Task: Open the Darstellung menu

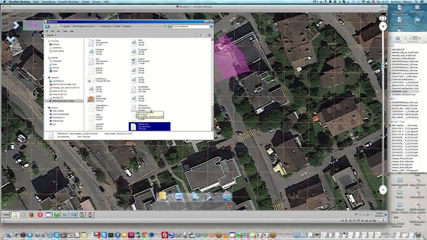Action: coord(49,2)
